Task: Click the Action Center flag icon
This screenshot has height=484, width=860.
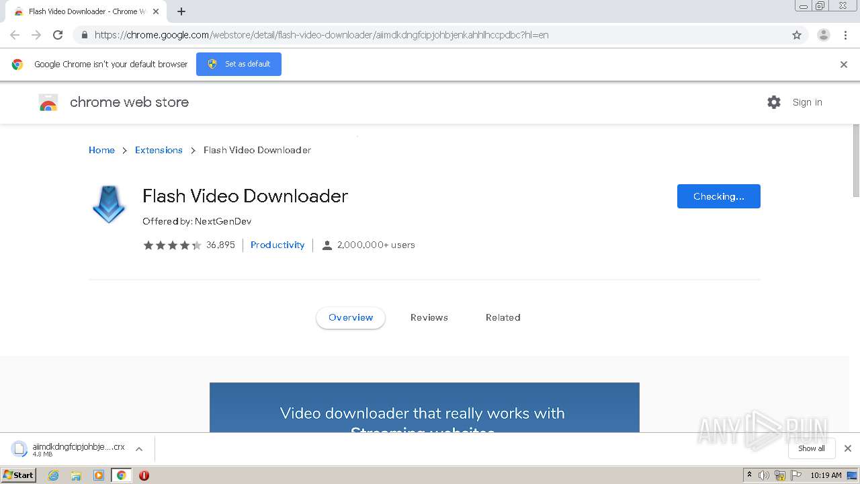Action: click(x=796, y=475)
